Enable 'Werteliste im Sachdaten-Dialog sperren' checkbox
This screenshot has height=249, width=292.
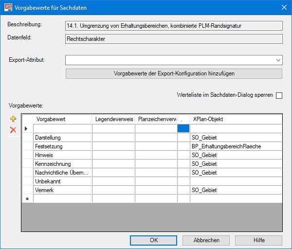point(279,95)
